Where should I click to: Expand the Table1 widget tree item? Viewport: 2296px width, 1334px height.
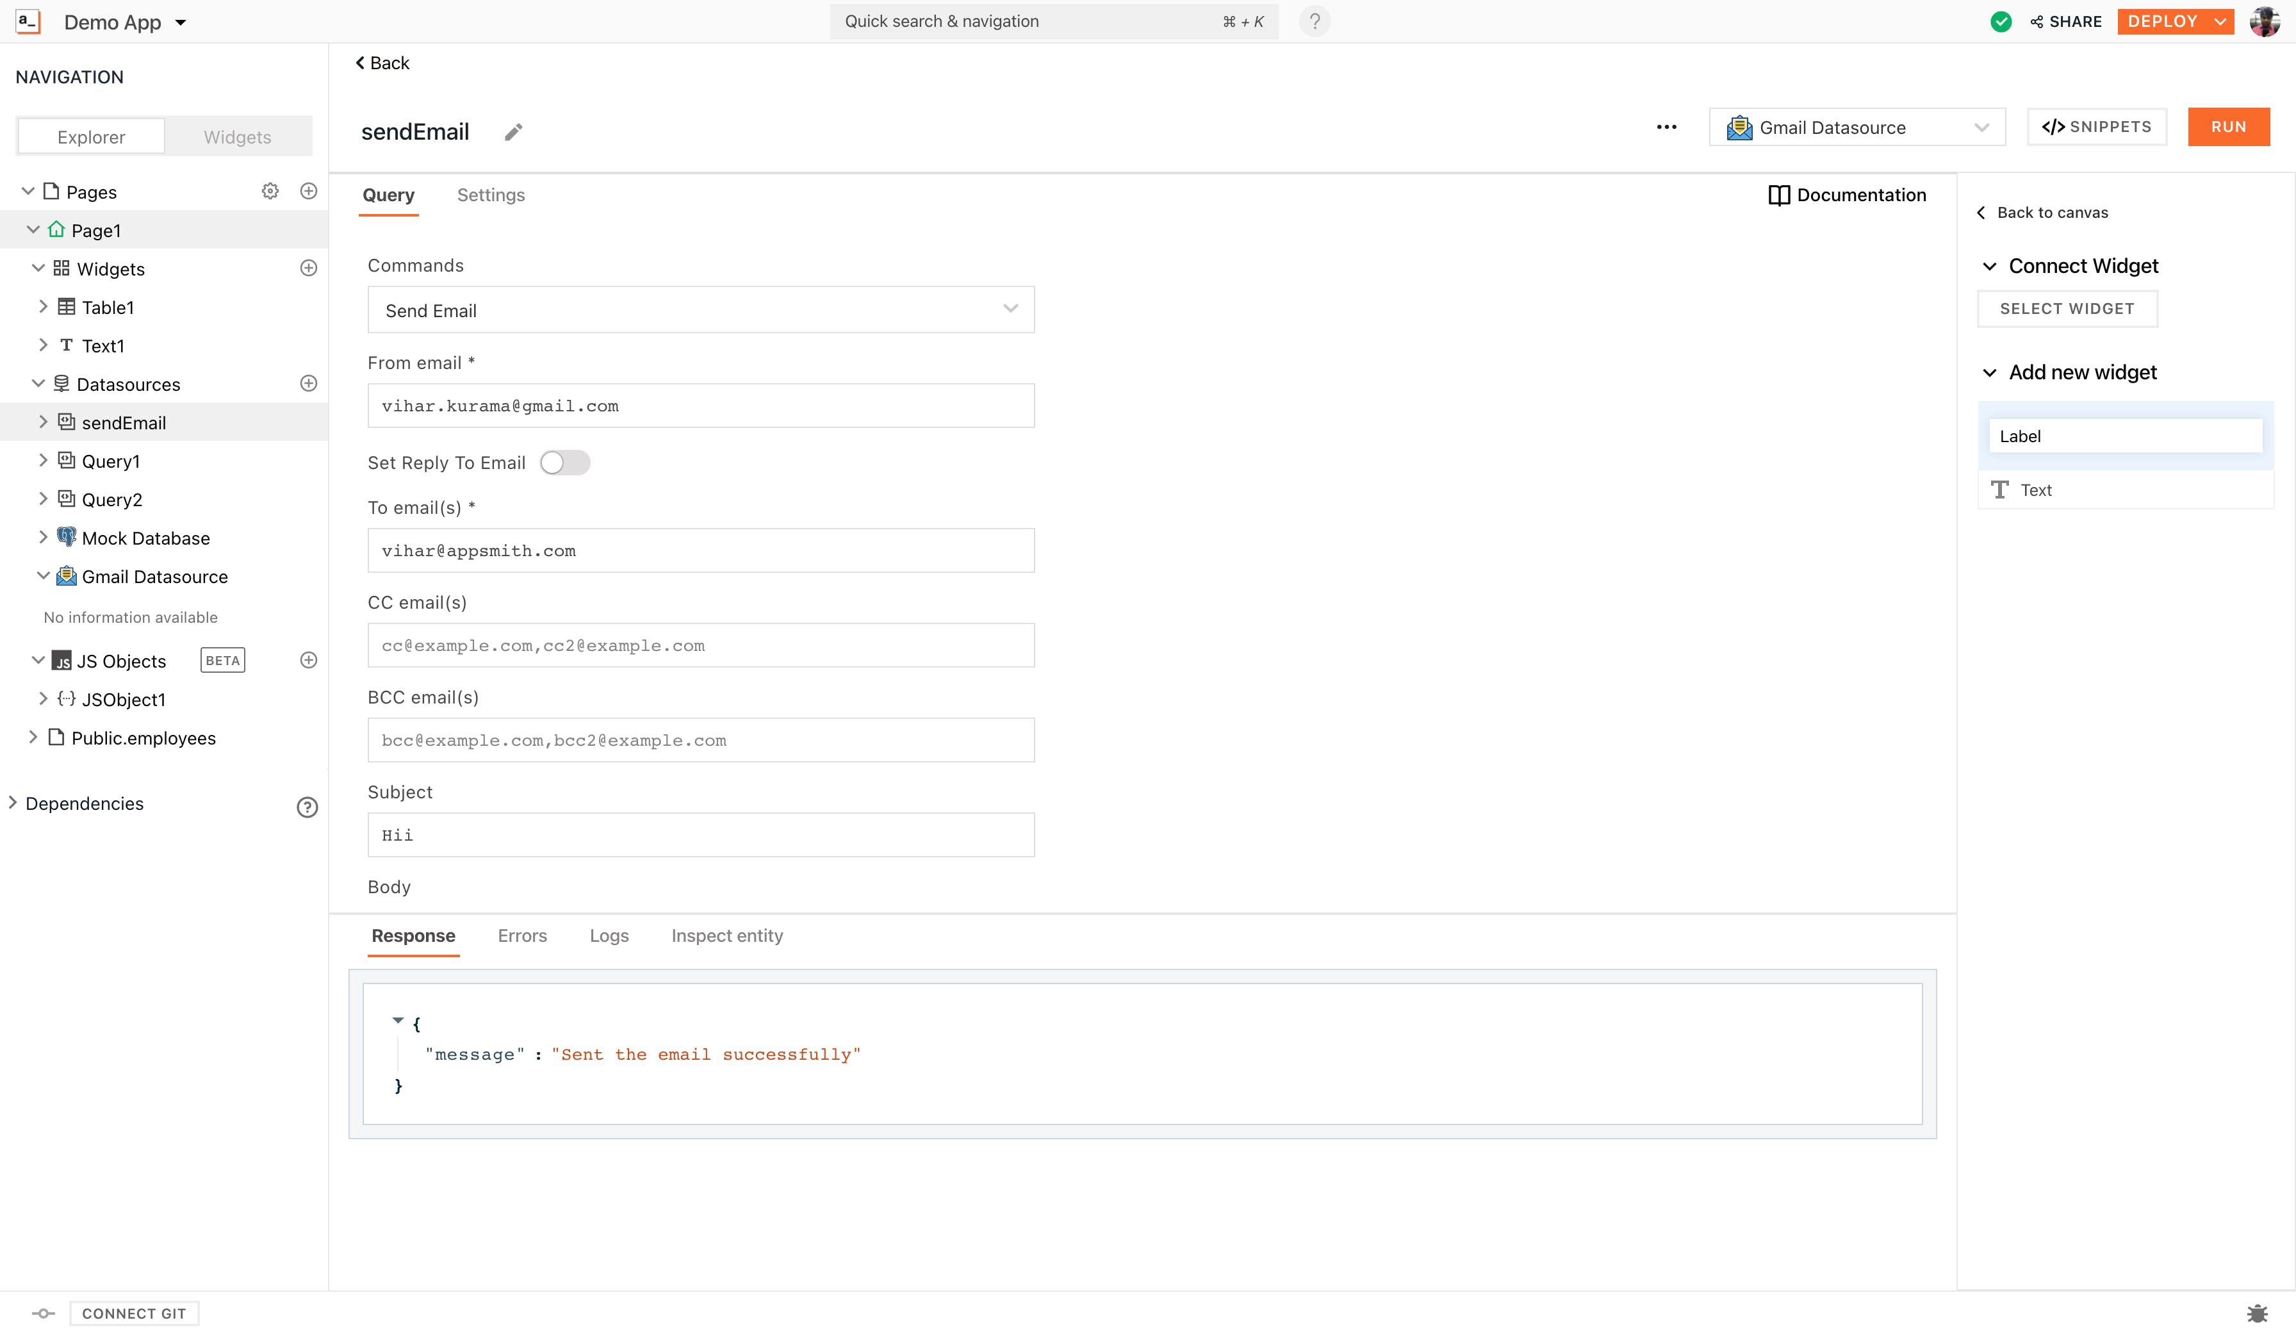(43, 307)
